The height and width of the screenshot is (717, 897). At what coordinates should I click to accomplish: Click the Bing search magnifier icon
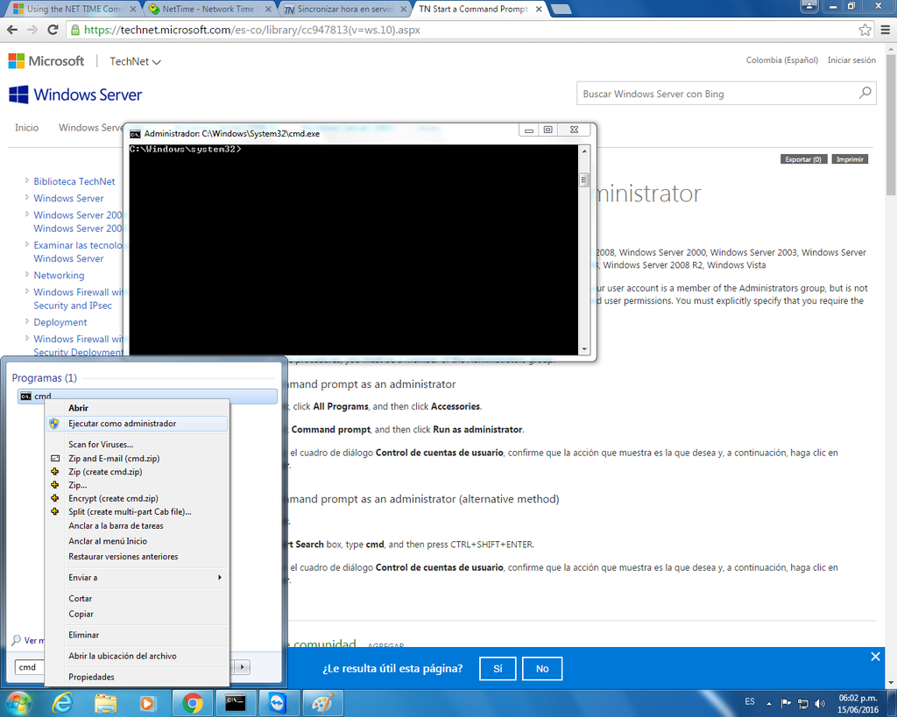(x=865, y=93)
